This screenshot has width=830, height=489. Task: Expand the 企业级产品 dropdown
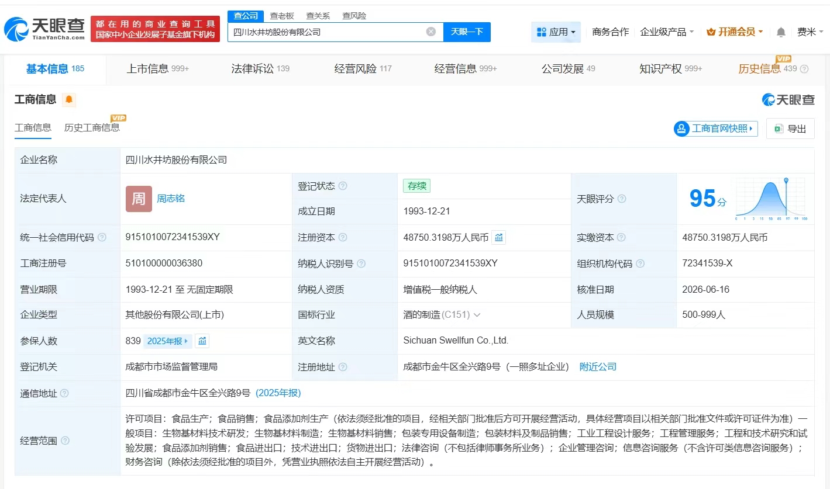pyautogui.click(x=667, y=32)
